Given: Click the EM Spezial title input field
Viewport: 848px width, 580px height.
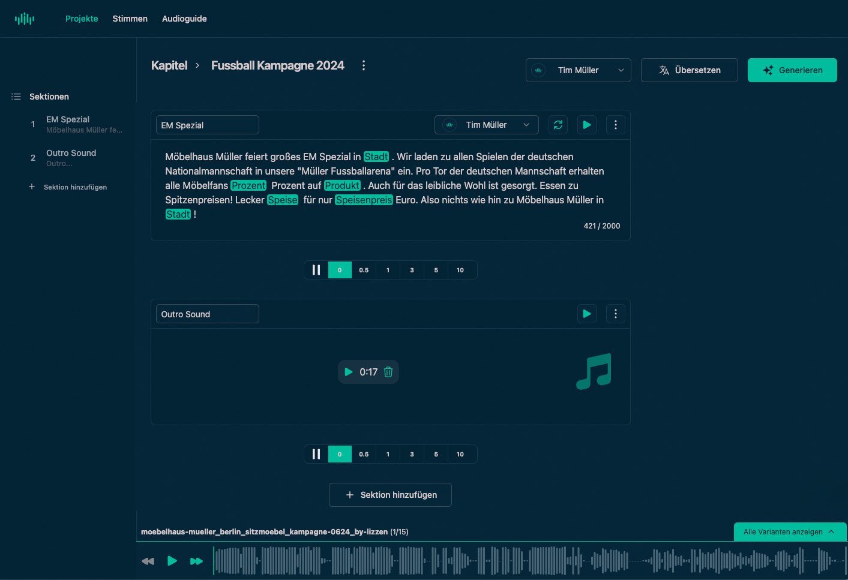Looking at the screenshot, I should pos(207,125).
